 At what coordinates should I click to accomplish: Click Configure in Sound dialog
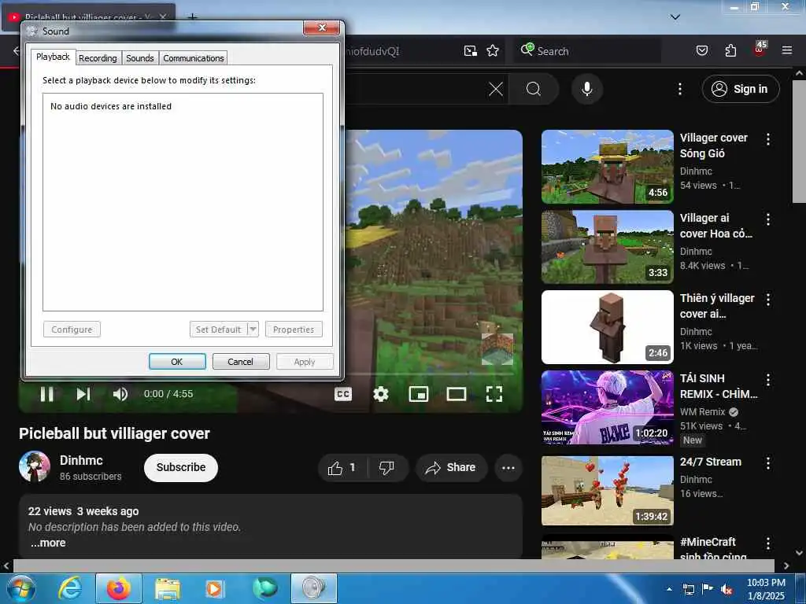pyautogui.click(x=72, y=330)
